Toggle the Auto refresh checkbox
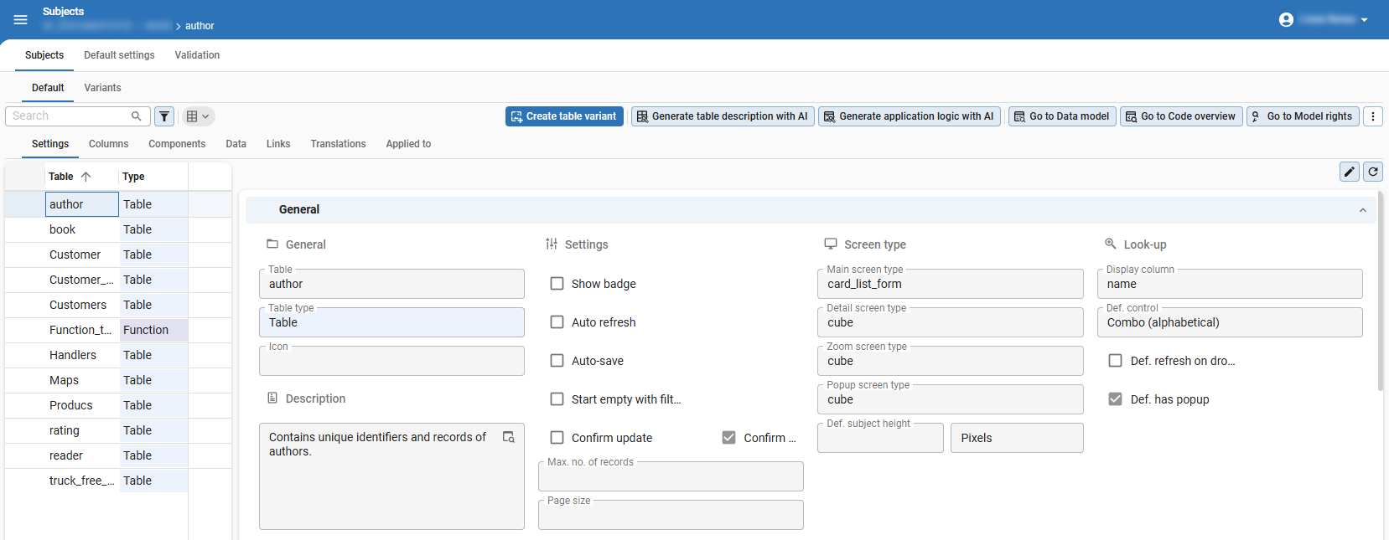Screen dimensions: 1389x540 tap(557, 322)
